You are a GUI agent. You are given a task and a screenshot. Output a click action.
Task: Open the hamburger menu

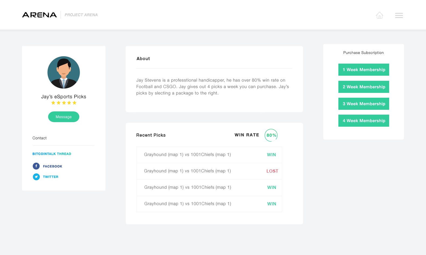(x=399, y=16)
